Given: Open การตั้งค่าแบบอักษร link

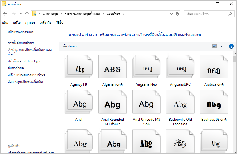Looking at the screenshot, I should click(21, 43).
